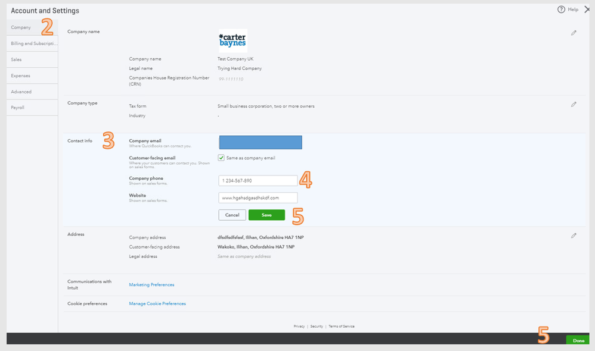Go to the Expenses settings tab
Screen dimensions: 595x351
32,76
